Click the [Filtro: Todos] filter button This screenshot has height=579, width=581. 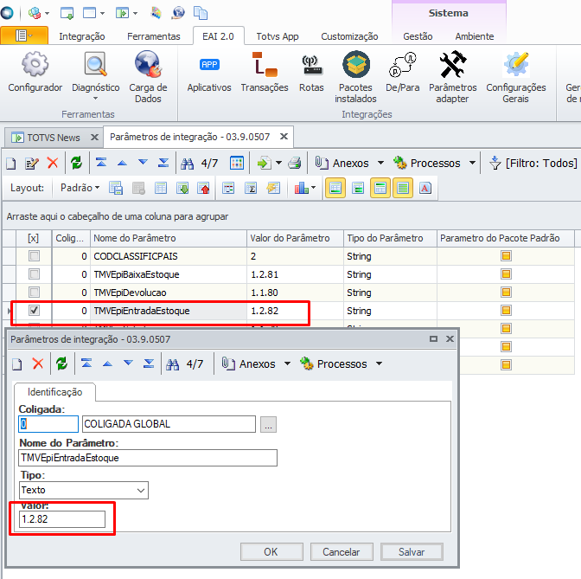pyautogui.click(x=533, y=164)
